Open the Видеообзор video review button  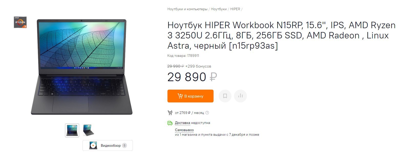[108, 145]
